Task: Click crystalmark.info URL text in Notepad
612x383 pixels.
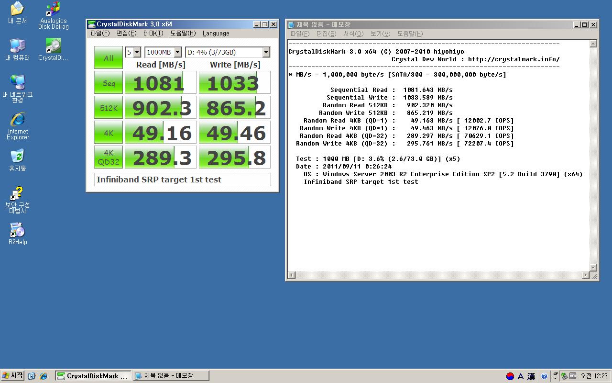Action: click(514, 59)
